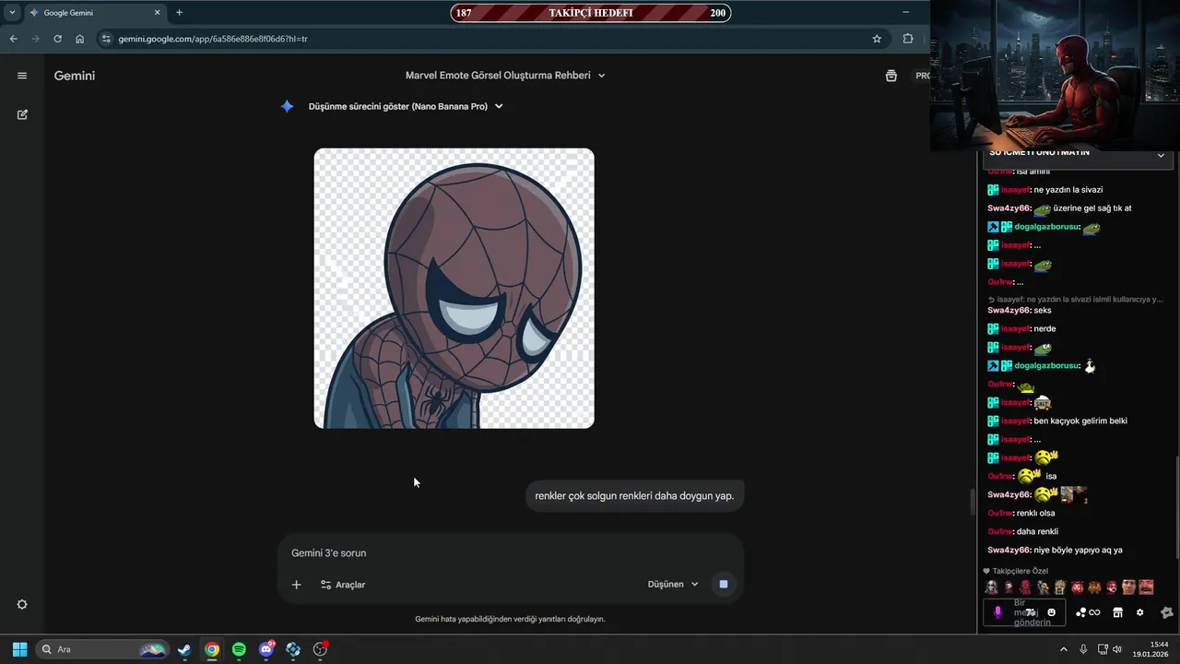Open the Windows Start menu
Image resolution: width=1180 pixels, height=664 pixels.
pyautogui.click(x=19, y=649)
